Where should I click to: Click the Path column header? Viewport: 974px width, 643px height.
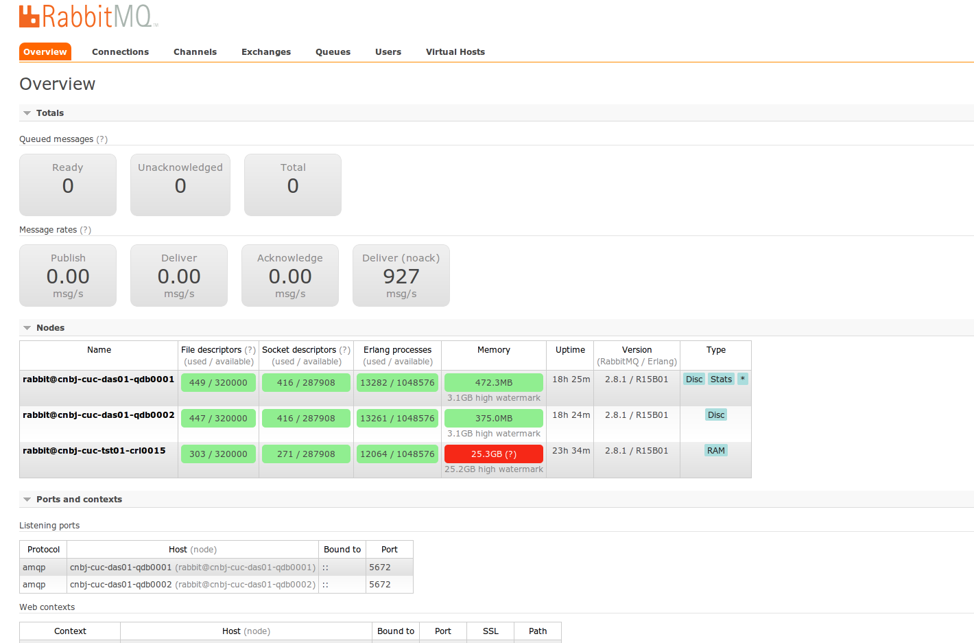click(x=538, y=631)
